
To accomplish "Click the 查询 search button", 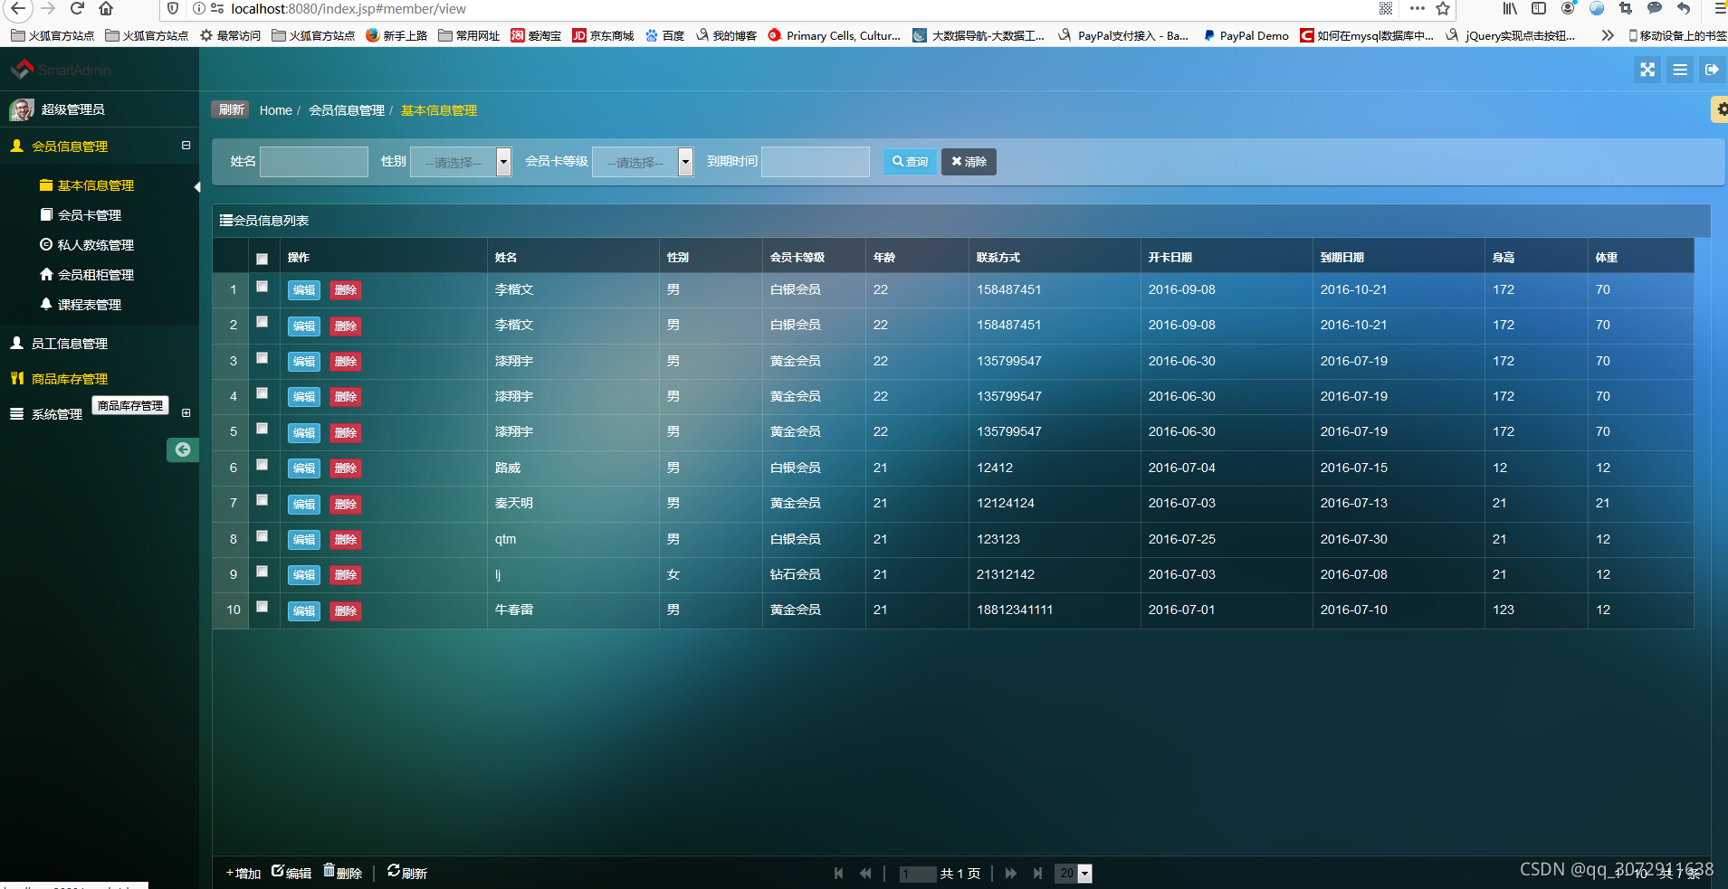I will pos(910,162).
